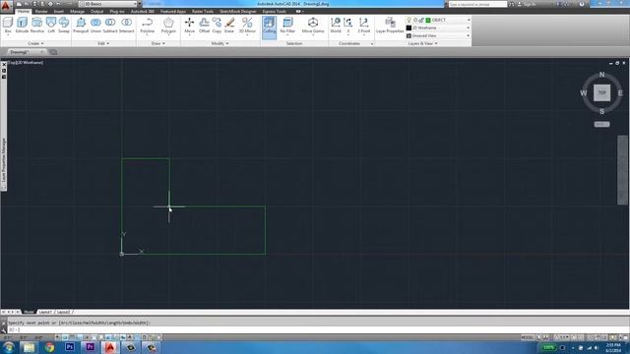The width and height of the screenshot is (630, 354).
Task: Click the Offset tool
Action: tap(204, 26)
